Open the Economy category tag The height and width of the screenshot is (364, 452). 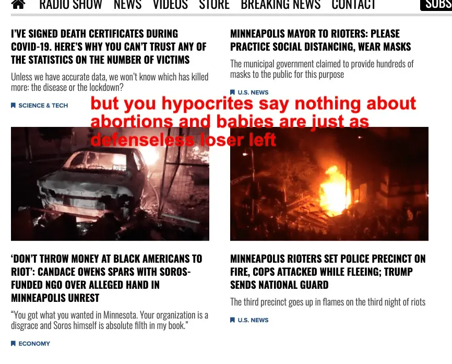click(34, 344)
